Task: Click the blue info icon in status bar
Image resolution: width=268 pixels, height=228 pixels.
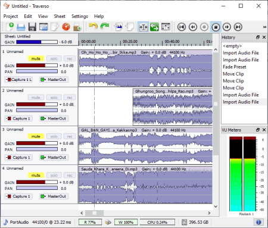Action: [x=258, y=222]
